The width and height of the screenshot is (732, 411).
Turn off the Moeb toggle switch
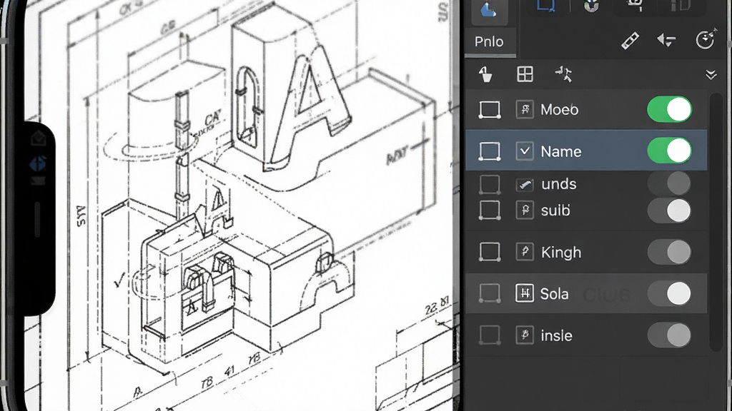pyautogui.click(x=669, y=109)
